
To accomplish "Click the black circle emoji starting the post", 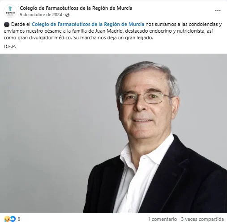I will (x=7, y=25).
